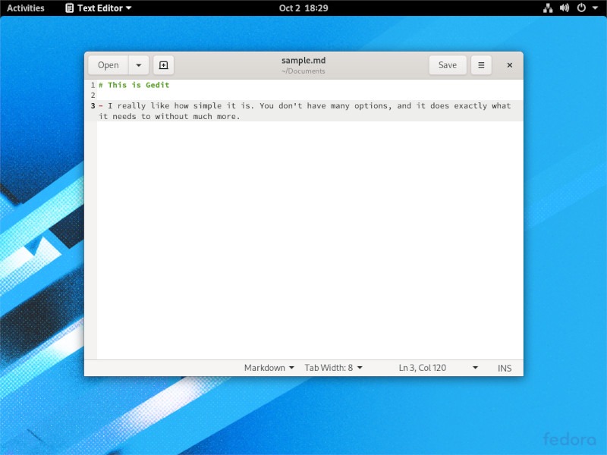Toggle overwrite mode via INS indicator
This screenshot has height=455, width=607.
tap(505, 368)
